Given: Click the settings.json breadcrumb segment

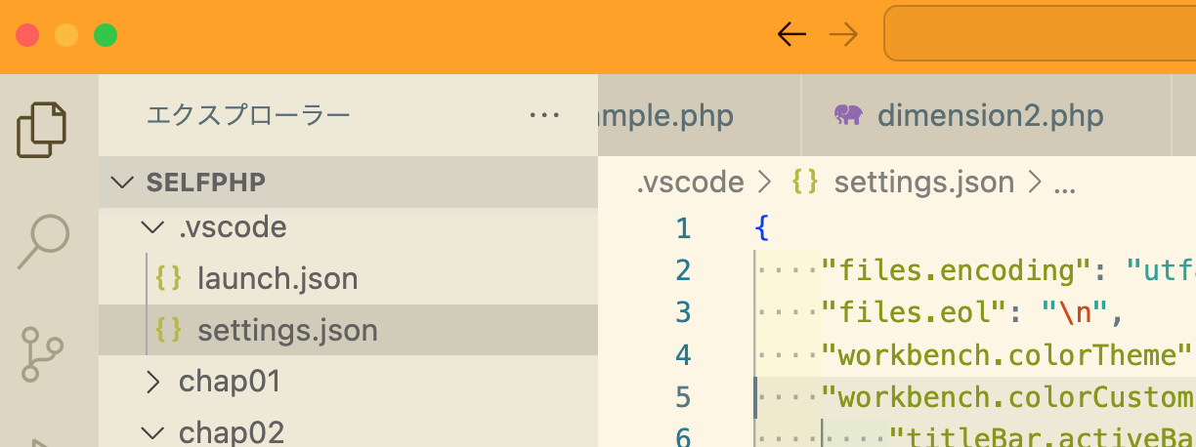Looking at the screenshot, I should pos(923,182).
